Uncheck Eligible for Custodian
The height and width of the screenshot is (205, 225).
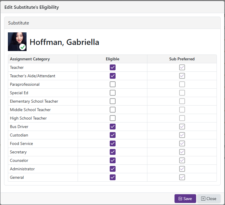113,135
